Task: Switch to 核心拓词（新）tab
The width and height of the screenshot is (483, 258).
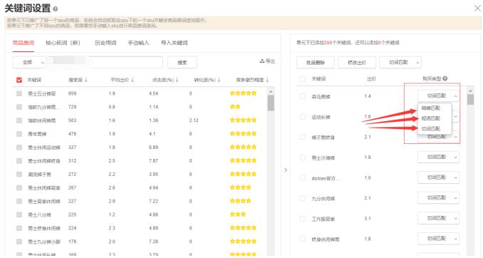Action: [x=63, y=43]
